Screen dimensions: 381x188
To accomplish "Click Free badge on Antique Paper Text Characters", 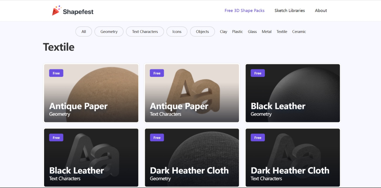I will (157, 73).
